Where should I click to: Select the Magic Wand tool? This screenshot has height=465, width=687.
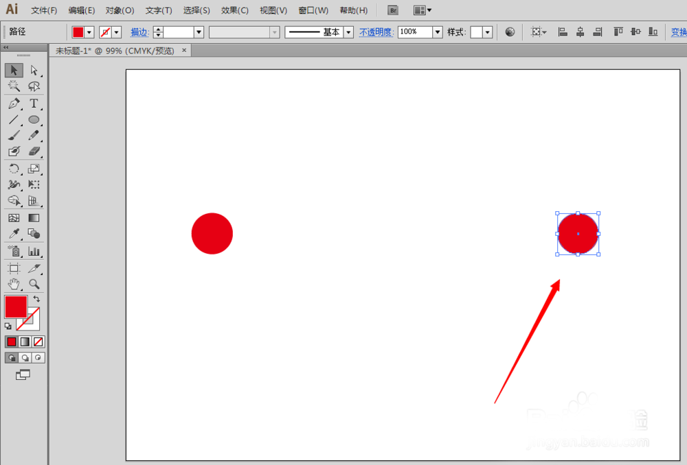coord(14,86)
